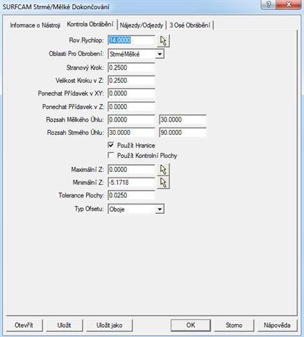Click the Velikost Kroku v Z field

132,81
